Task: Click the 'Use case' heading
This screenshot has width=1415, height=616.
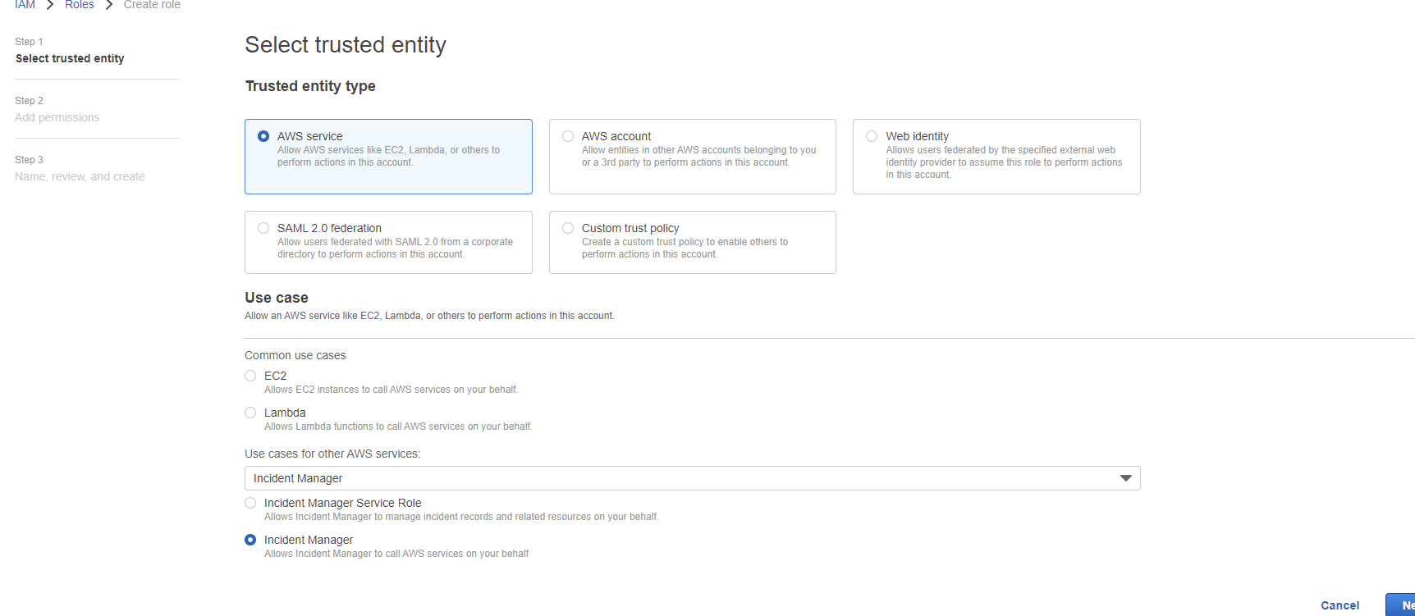Action: click(x=277, y=298)
